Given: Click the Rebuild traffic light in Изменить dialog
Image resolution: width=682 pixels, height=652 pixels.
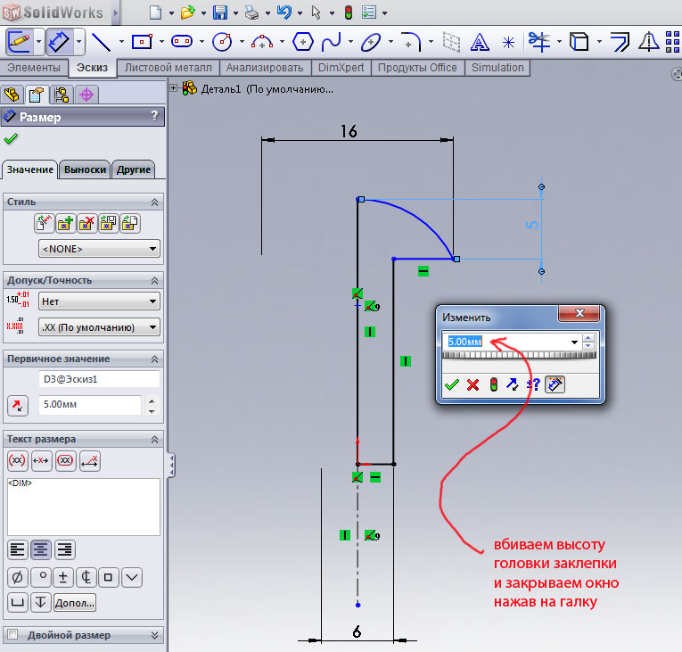Looking at the screenshot, I should point(492,384).
